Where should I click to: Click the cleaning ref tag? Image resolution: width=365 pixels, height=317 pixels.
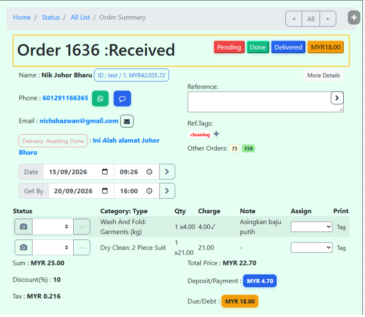click(x=200, y=135)
